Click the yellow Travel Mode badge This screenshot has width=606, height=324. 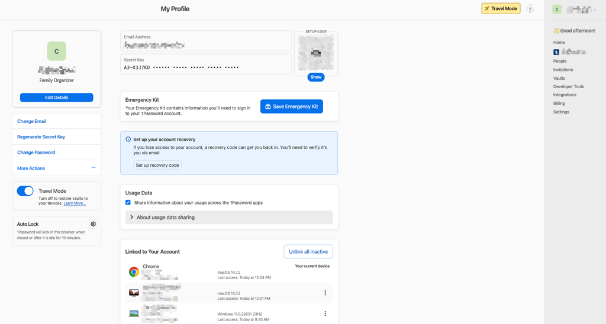501,8
